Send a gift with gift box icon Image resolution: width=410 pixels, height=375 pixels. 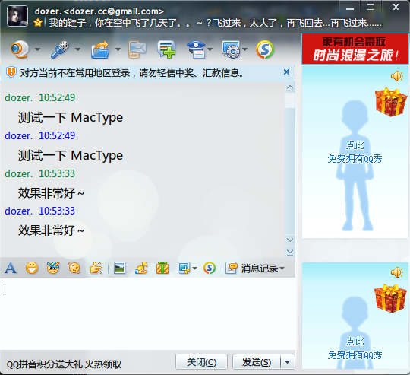(x=162, y=269)
